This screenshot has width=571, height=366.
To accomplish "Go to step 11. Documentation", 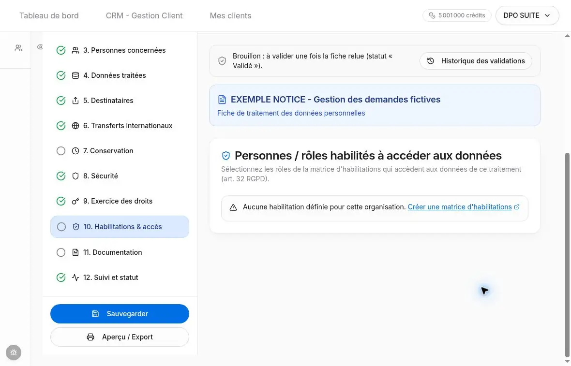I will point(120,252).
